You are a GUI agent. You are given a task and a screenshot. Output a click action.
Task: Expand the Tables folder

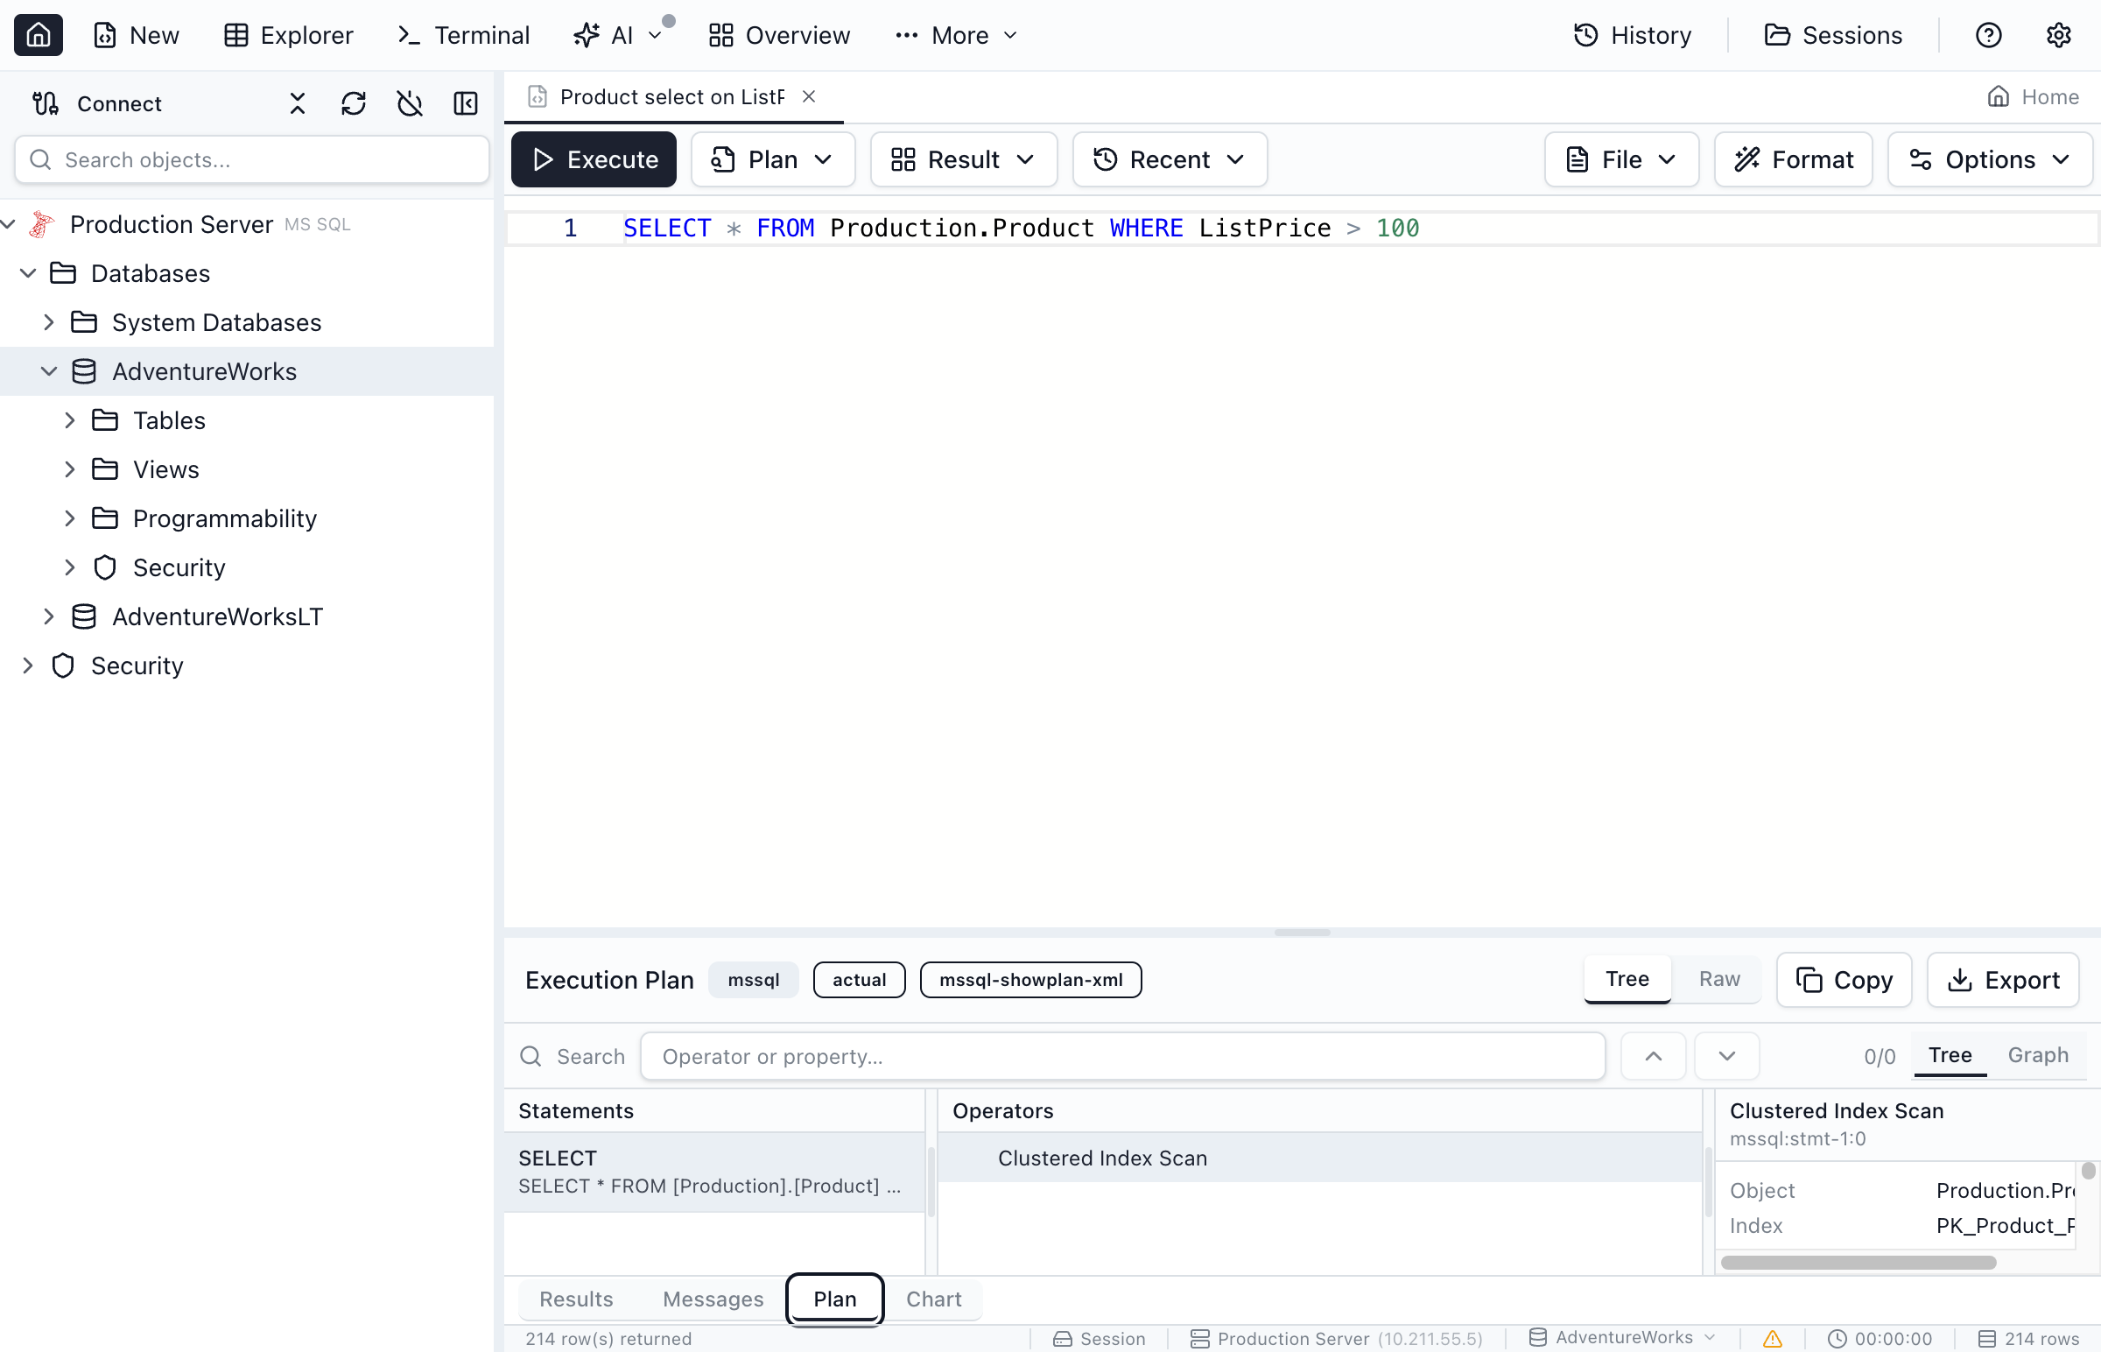tap(70, 420)
